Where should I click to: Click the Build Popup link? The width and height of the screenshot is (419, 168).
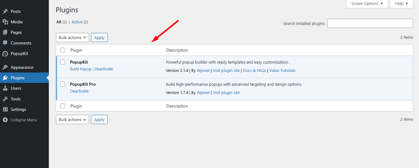click(x=80, y=69)
